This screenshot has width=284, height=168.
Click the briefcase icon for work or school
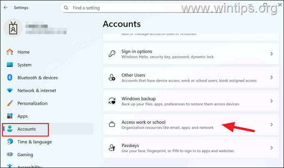[x=112, y=124]
